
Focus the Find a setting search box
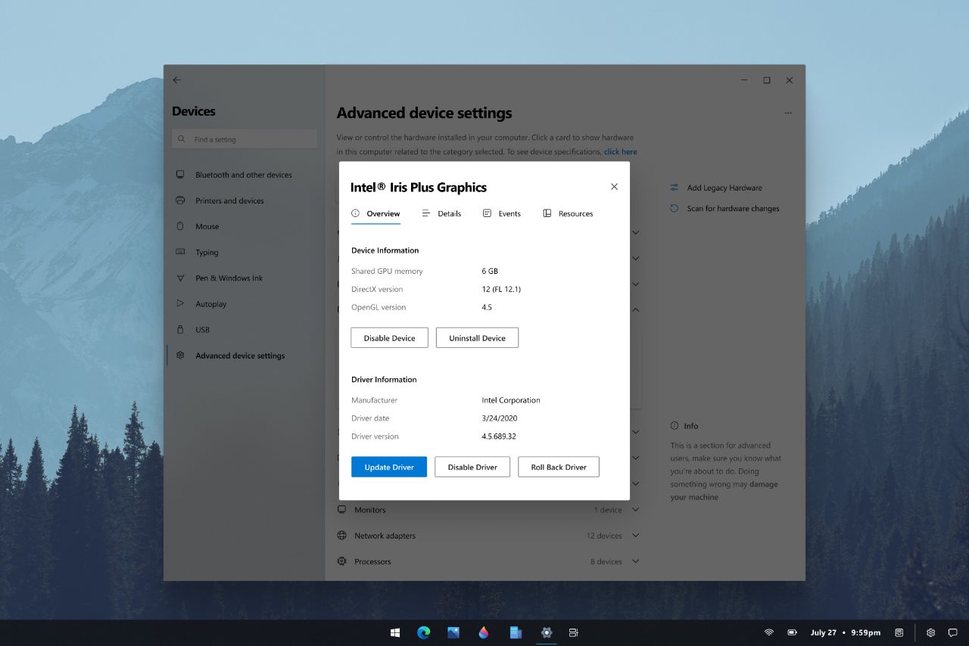(x=245, y=139)
